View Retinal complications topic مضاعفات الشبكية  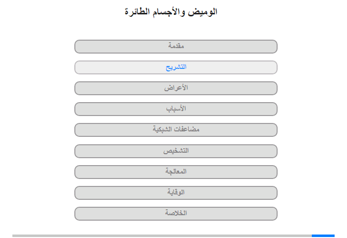pos(175,130)
